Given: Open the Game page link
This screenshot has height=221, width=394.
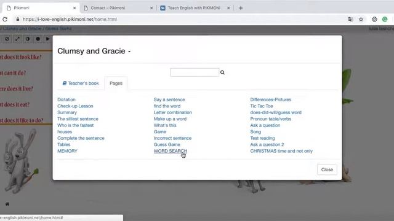Looking at the screenshot, I should coord(160,132).
